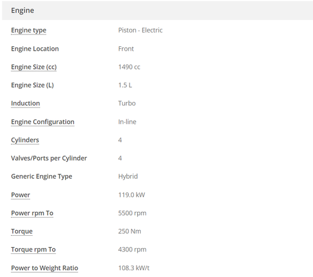Click the Cylinders glossary link
Screen dimensions: 313x277
coord(25,140)
